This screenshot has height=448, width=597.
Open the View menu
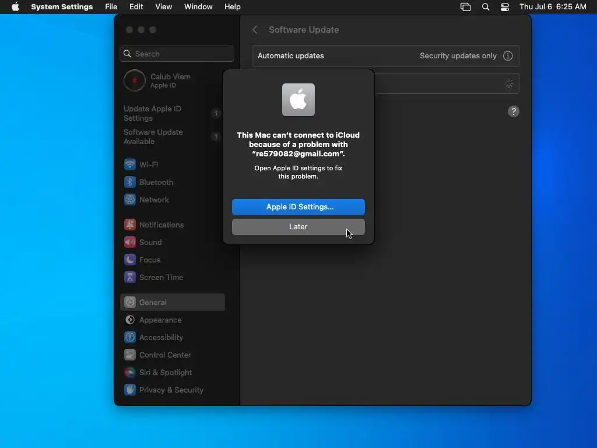(x=163, y=7)
